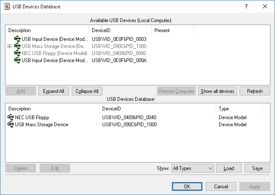The height and width of the screenshot is (195, 275).
Task: Refresh the available USB devices list
Action: 255,91
